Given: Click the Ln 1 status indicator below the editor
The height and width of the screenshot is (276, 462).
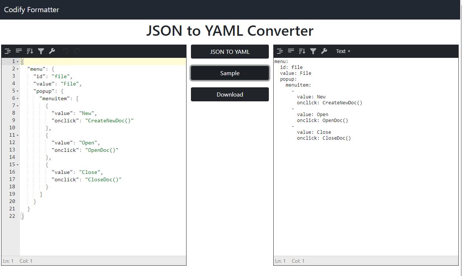Looking at the screenshot, I should coord(9,261).
